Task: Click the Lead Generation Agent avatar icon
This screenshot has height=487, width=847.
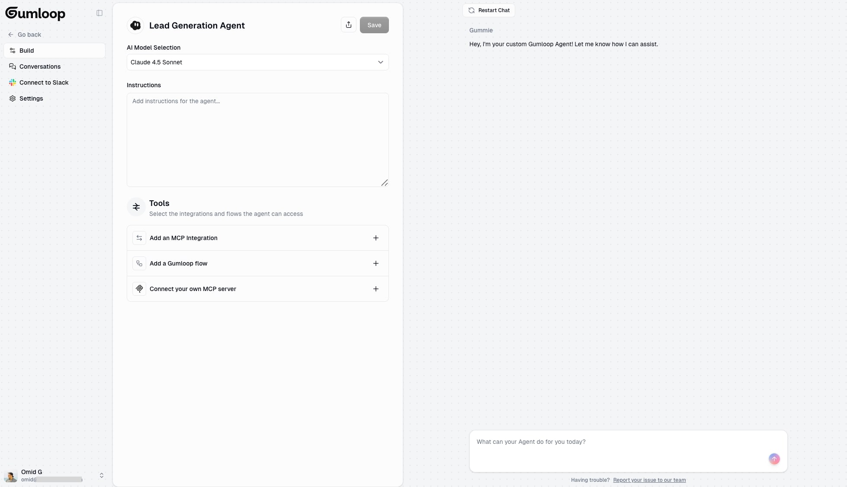Action: point(135,25)
